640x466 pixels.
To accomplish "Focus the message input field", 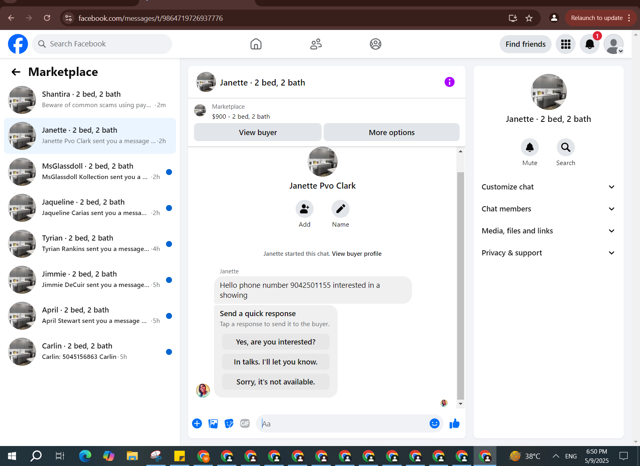I will point(344,424).
